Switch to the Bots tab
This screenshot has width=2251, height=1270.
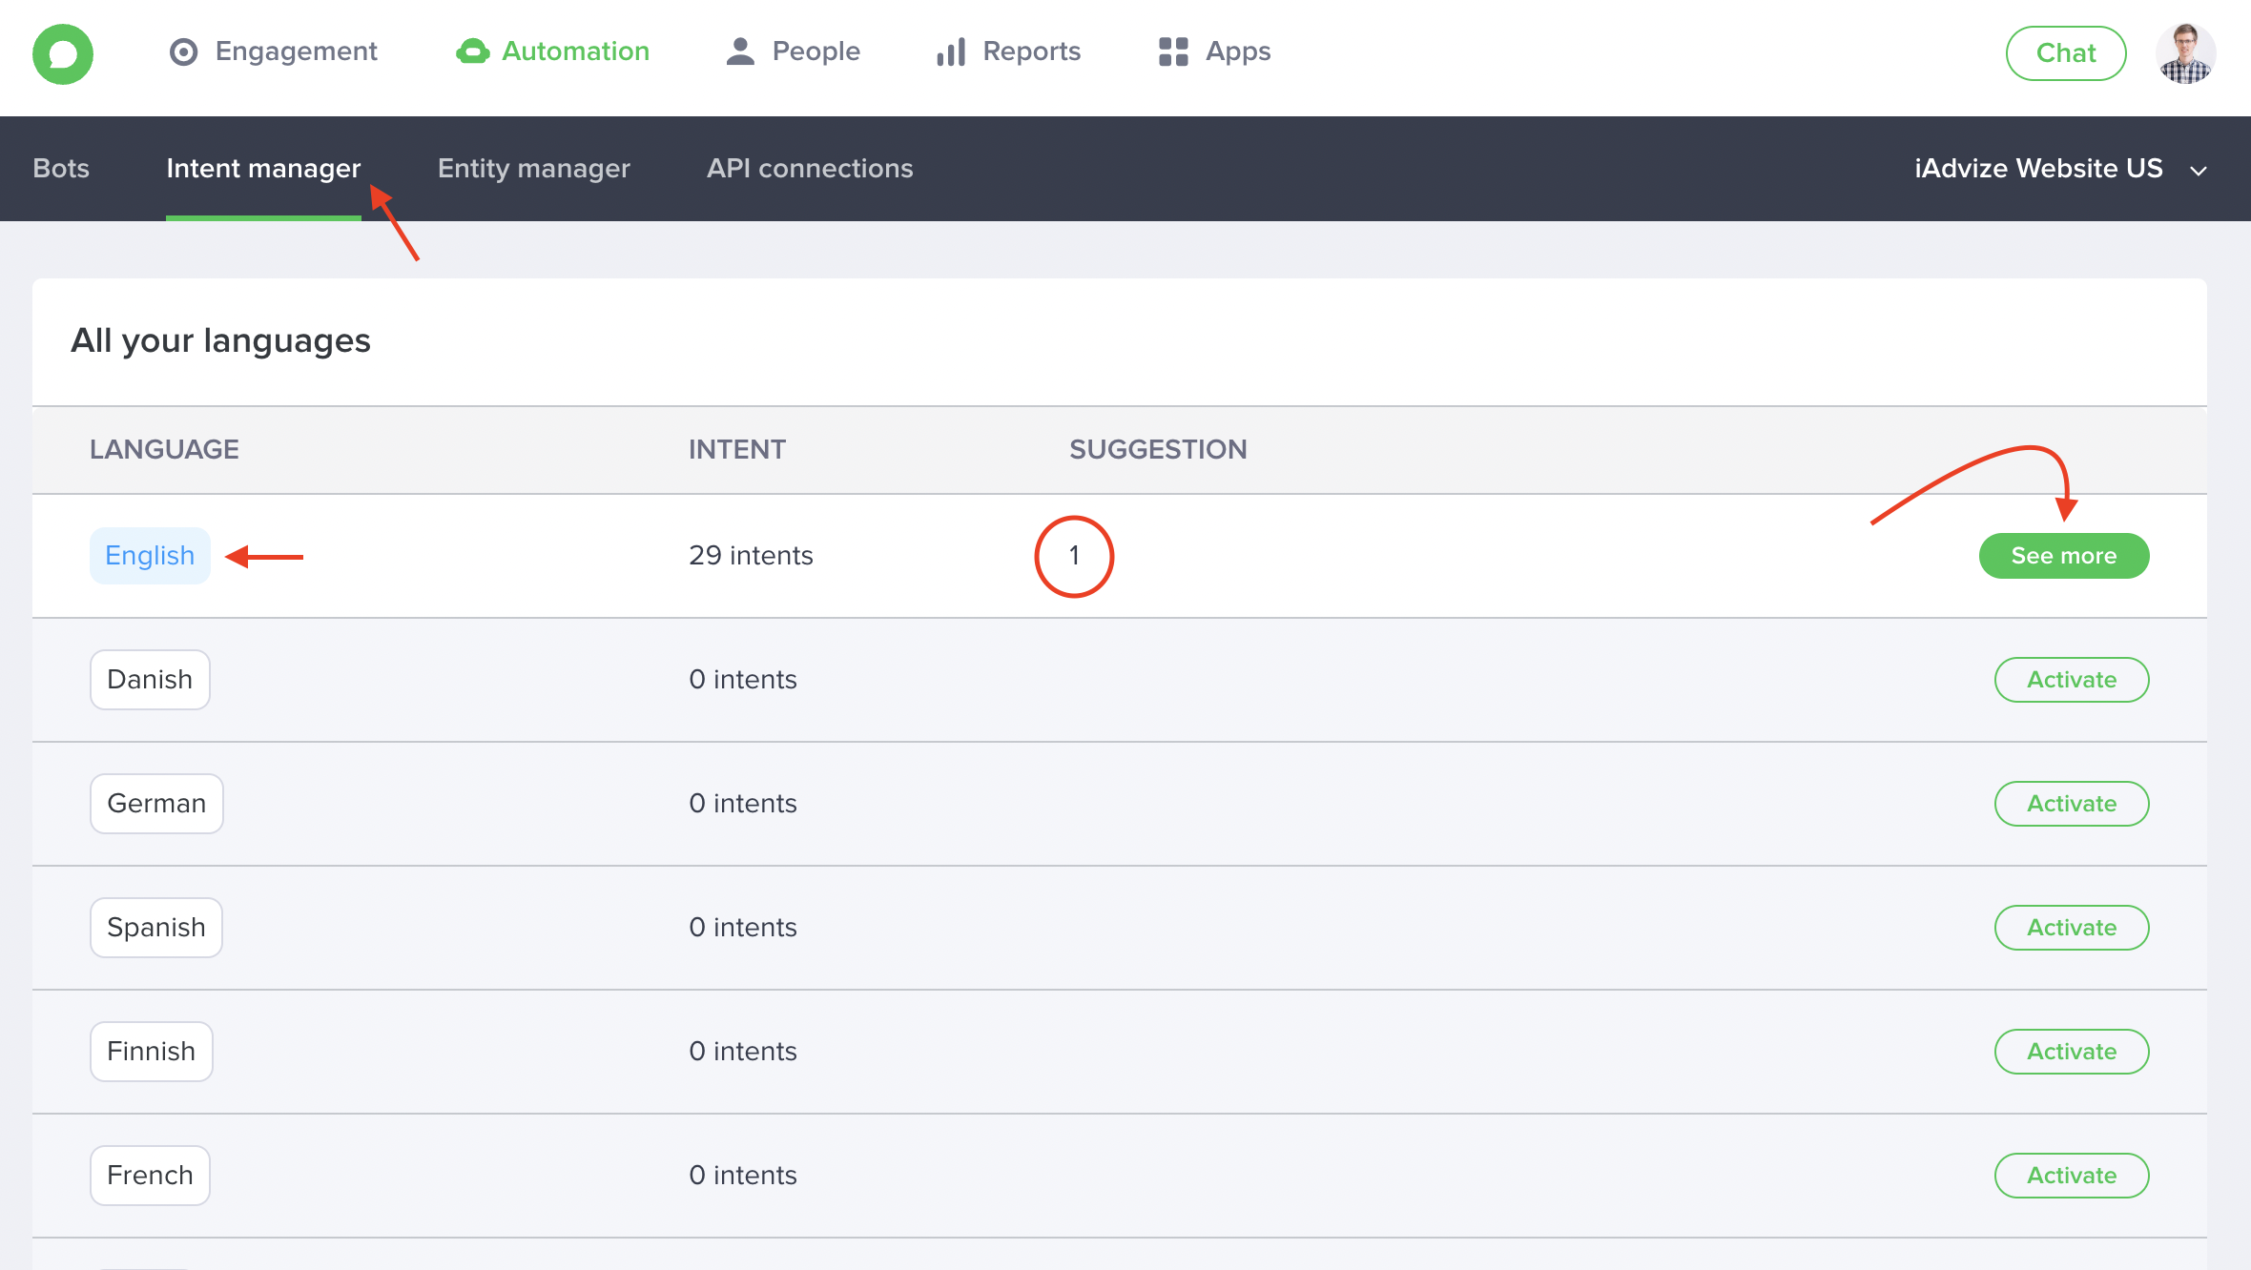tap(61, 169)
